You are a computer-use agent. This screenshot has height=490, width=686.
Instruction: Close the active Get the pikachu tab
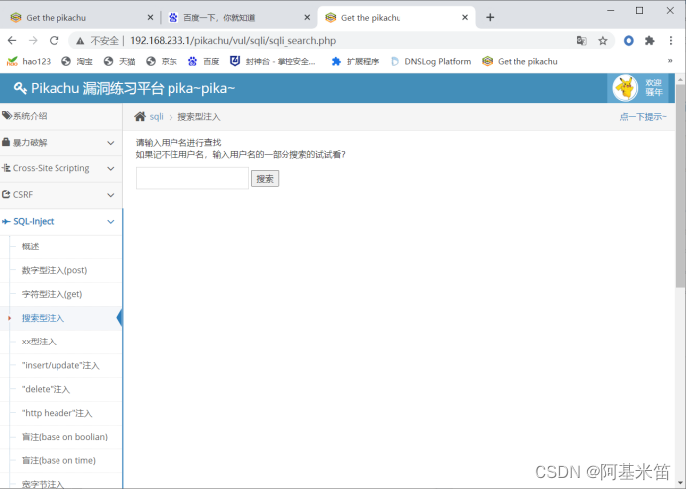point(465,18)
